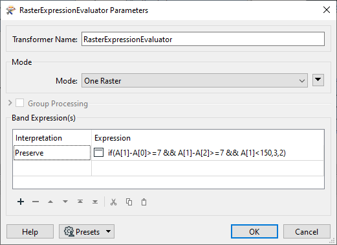Open the Mode combo box
The image size is (337, 245).
tap(195, 80)
